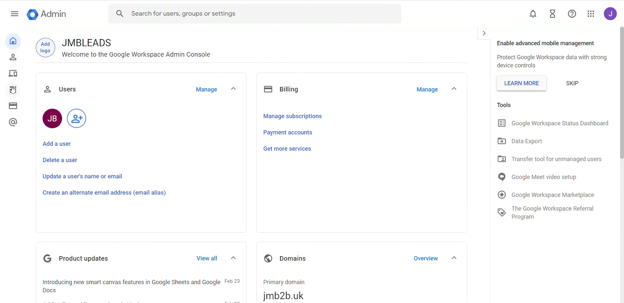Collapse the right side panel
Viewport: 624px width, 303px height.
click(x=484, y=33)
